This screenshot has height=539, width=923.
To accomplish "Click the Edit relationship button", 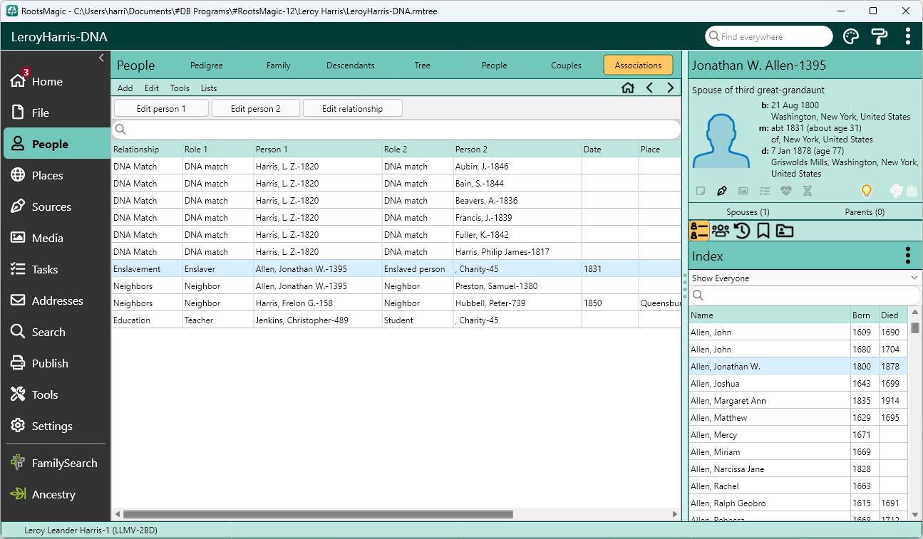I will (x=353, y=109).
